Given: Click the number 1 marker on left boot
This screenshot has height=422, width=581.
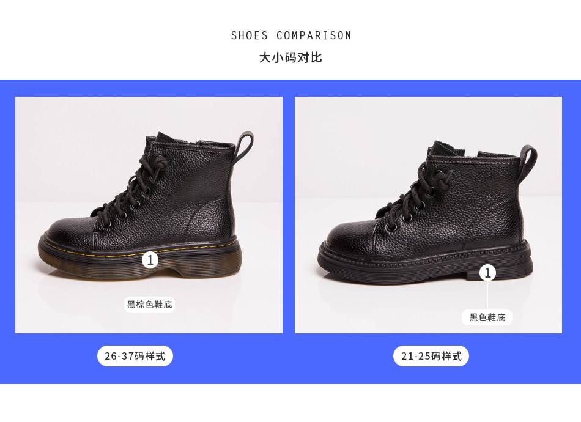Looking at the screenshot, I should coord(150,261).
